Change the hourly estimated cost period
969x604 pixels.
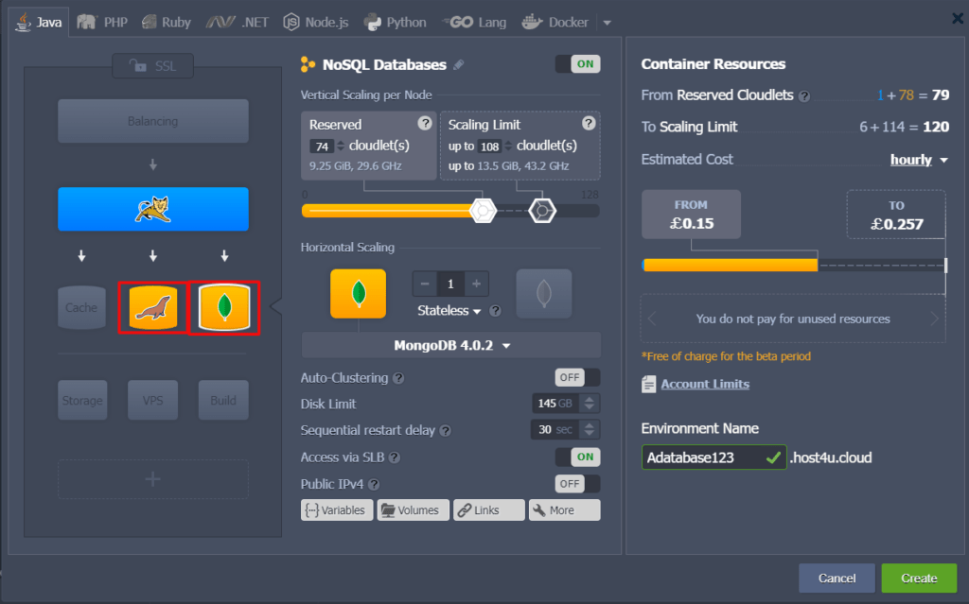click(919, 160)
